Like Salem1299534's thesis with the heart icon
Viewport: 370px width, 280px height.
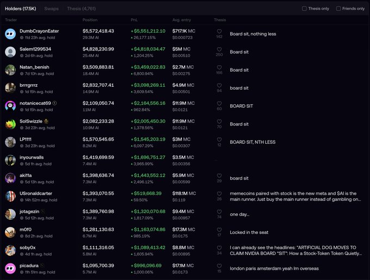219,49
